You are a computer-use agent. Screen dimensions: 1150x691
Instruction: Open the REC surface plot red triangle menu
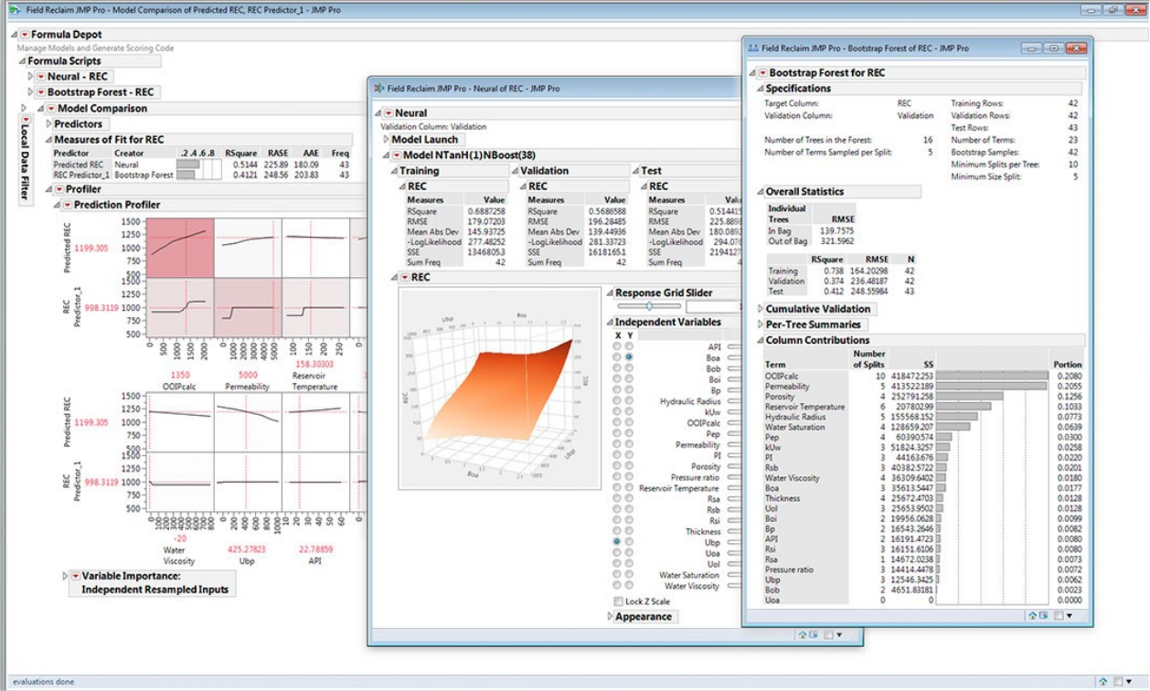(x=405, y=277)
